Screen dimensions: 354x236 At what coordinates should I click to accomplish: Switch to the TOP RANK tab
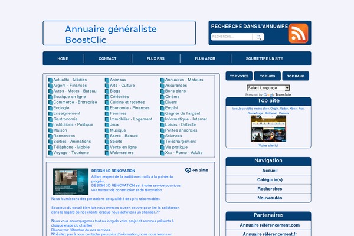[296, 76]
